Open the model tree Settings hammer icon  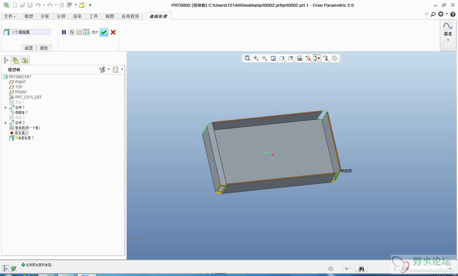point(102,70)
